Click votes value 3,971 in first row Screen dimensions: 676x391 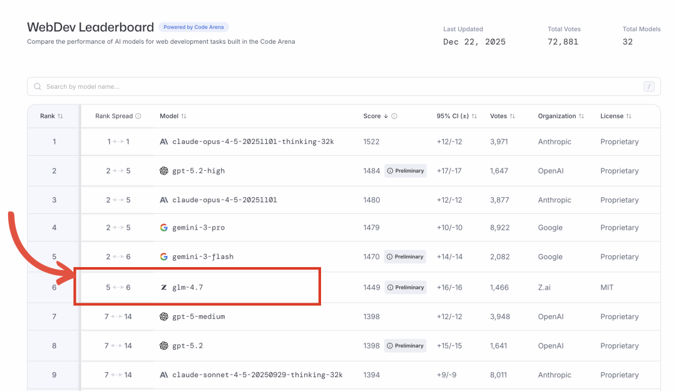499,141
